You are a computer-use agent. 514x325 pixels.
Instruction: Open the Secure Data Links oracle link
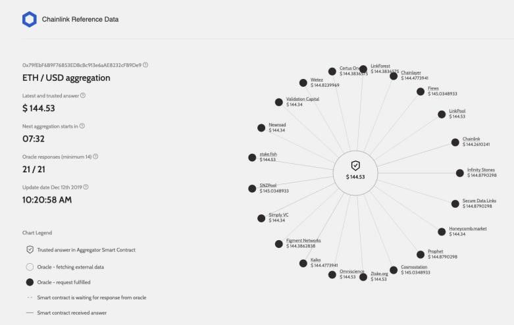(x=479, y=201)
